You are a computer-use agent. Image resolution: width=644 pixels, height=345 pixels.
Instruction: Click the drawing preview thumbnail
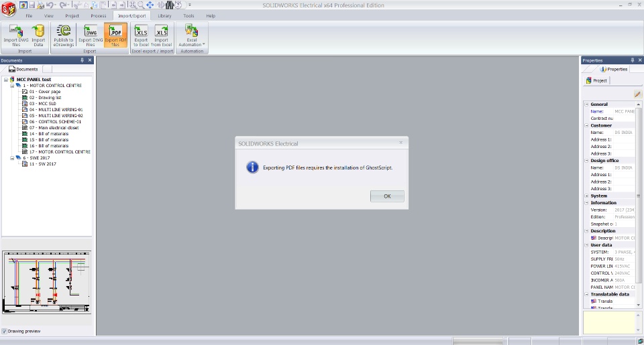[47, 282]
